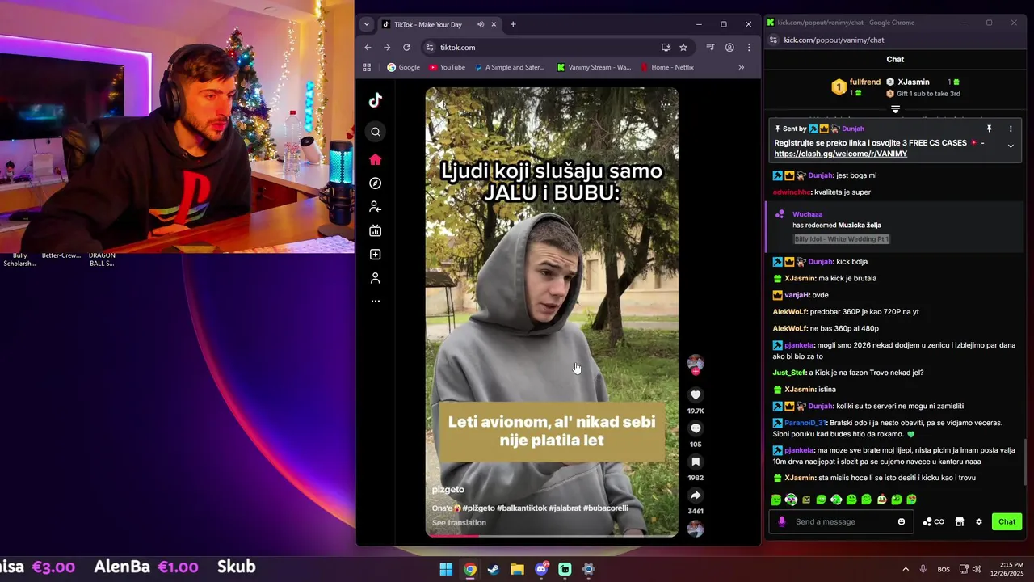The image size is (1034, 582).
Task: Send message with green Chat button
Action: click(x=1007, y=521)
